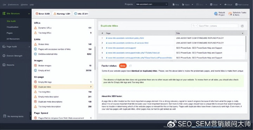Click the Site Structure sidebar icon
Viewport: 253px width, 130px height.
(4, 14)
